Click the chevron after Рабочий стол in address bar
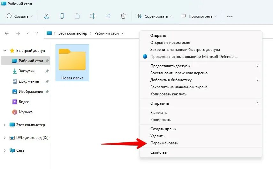This screenshot has height=169, width=273. (x=122, y=33)
